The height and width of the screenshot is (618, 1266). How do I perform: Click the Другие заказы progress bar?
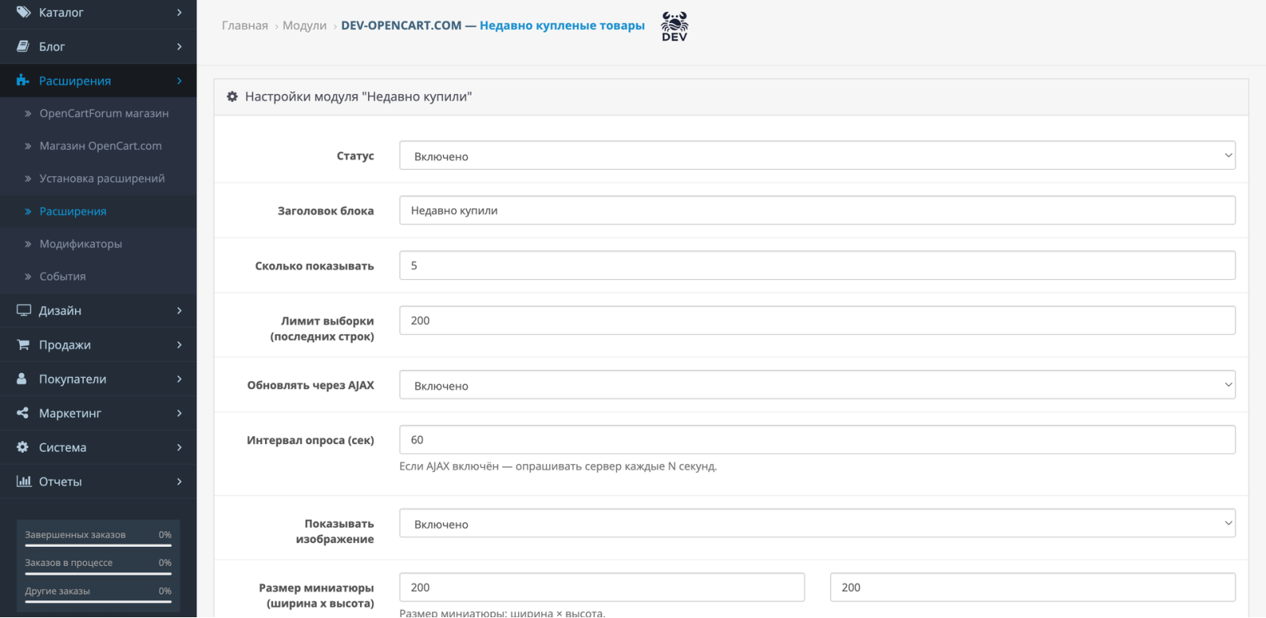click(x=98, y=601)
